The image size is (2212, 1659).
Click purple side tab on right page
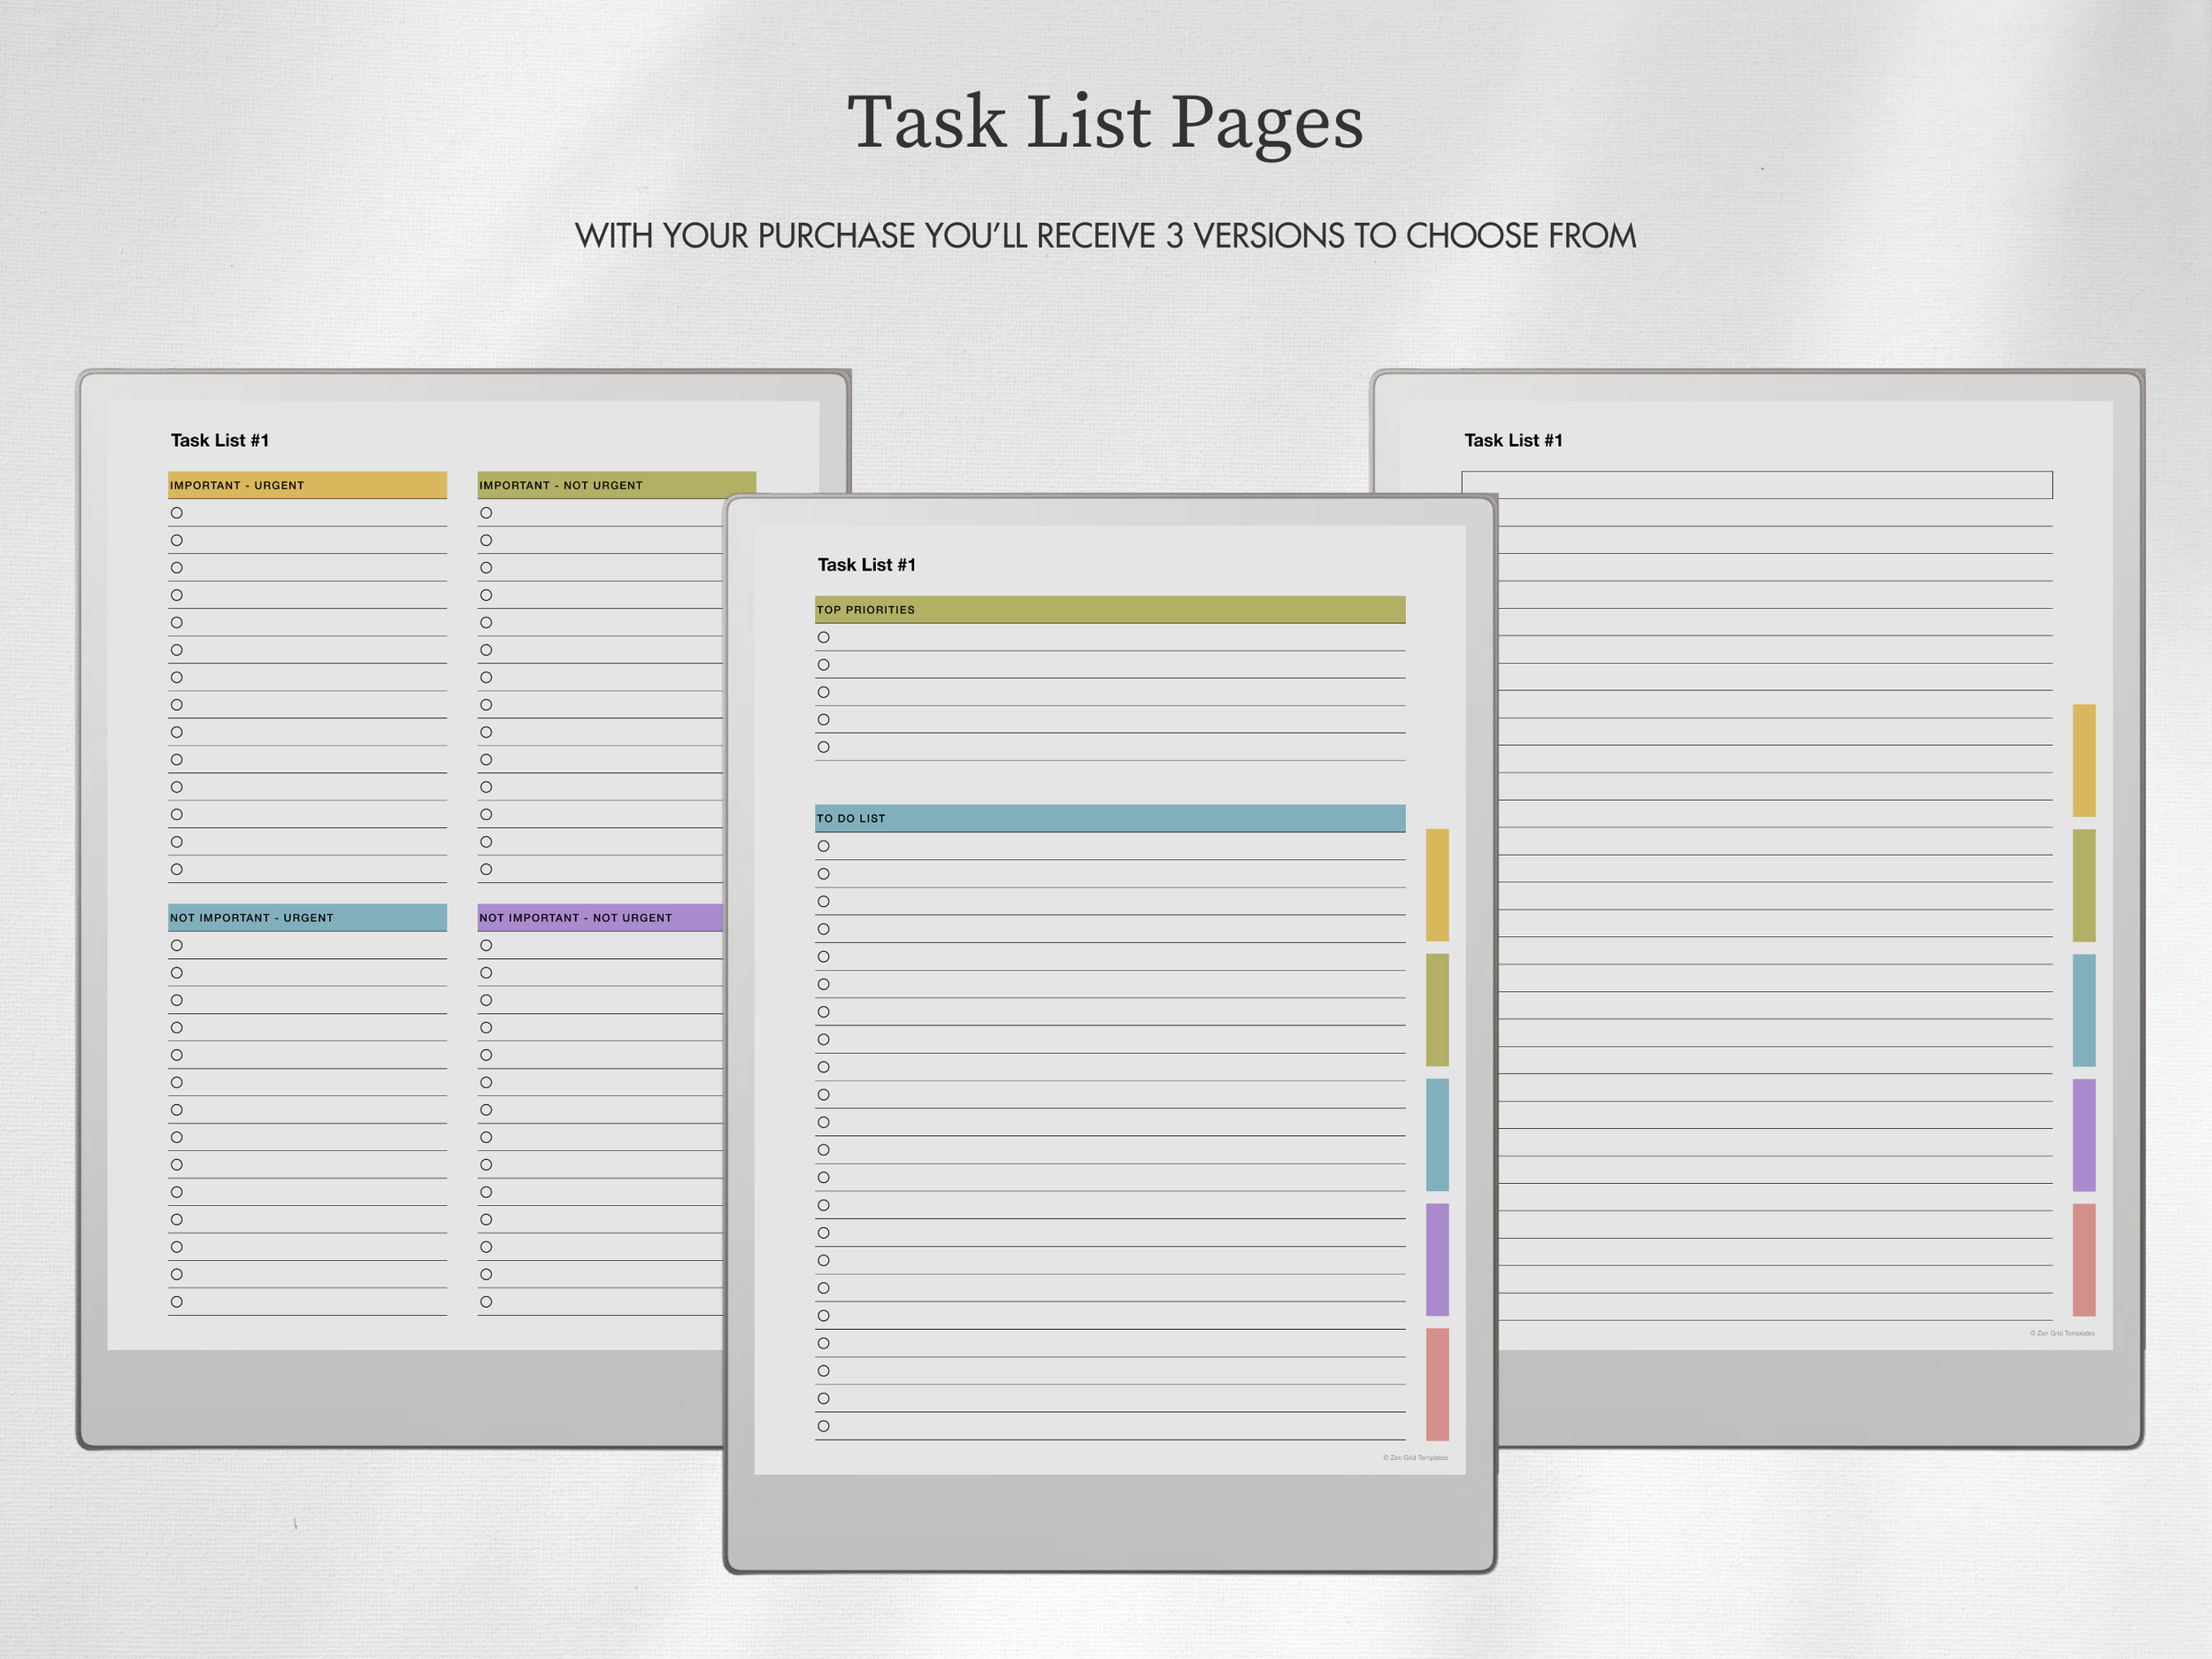2084,1136
